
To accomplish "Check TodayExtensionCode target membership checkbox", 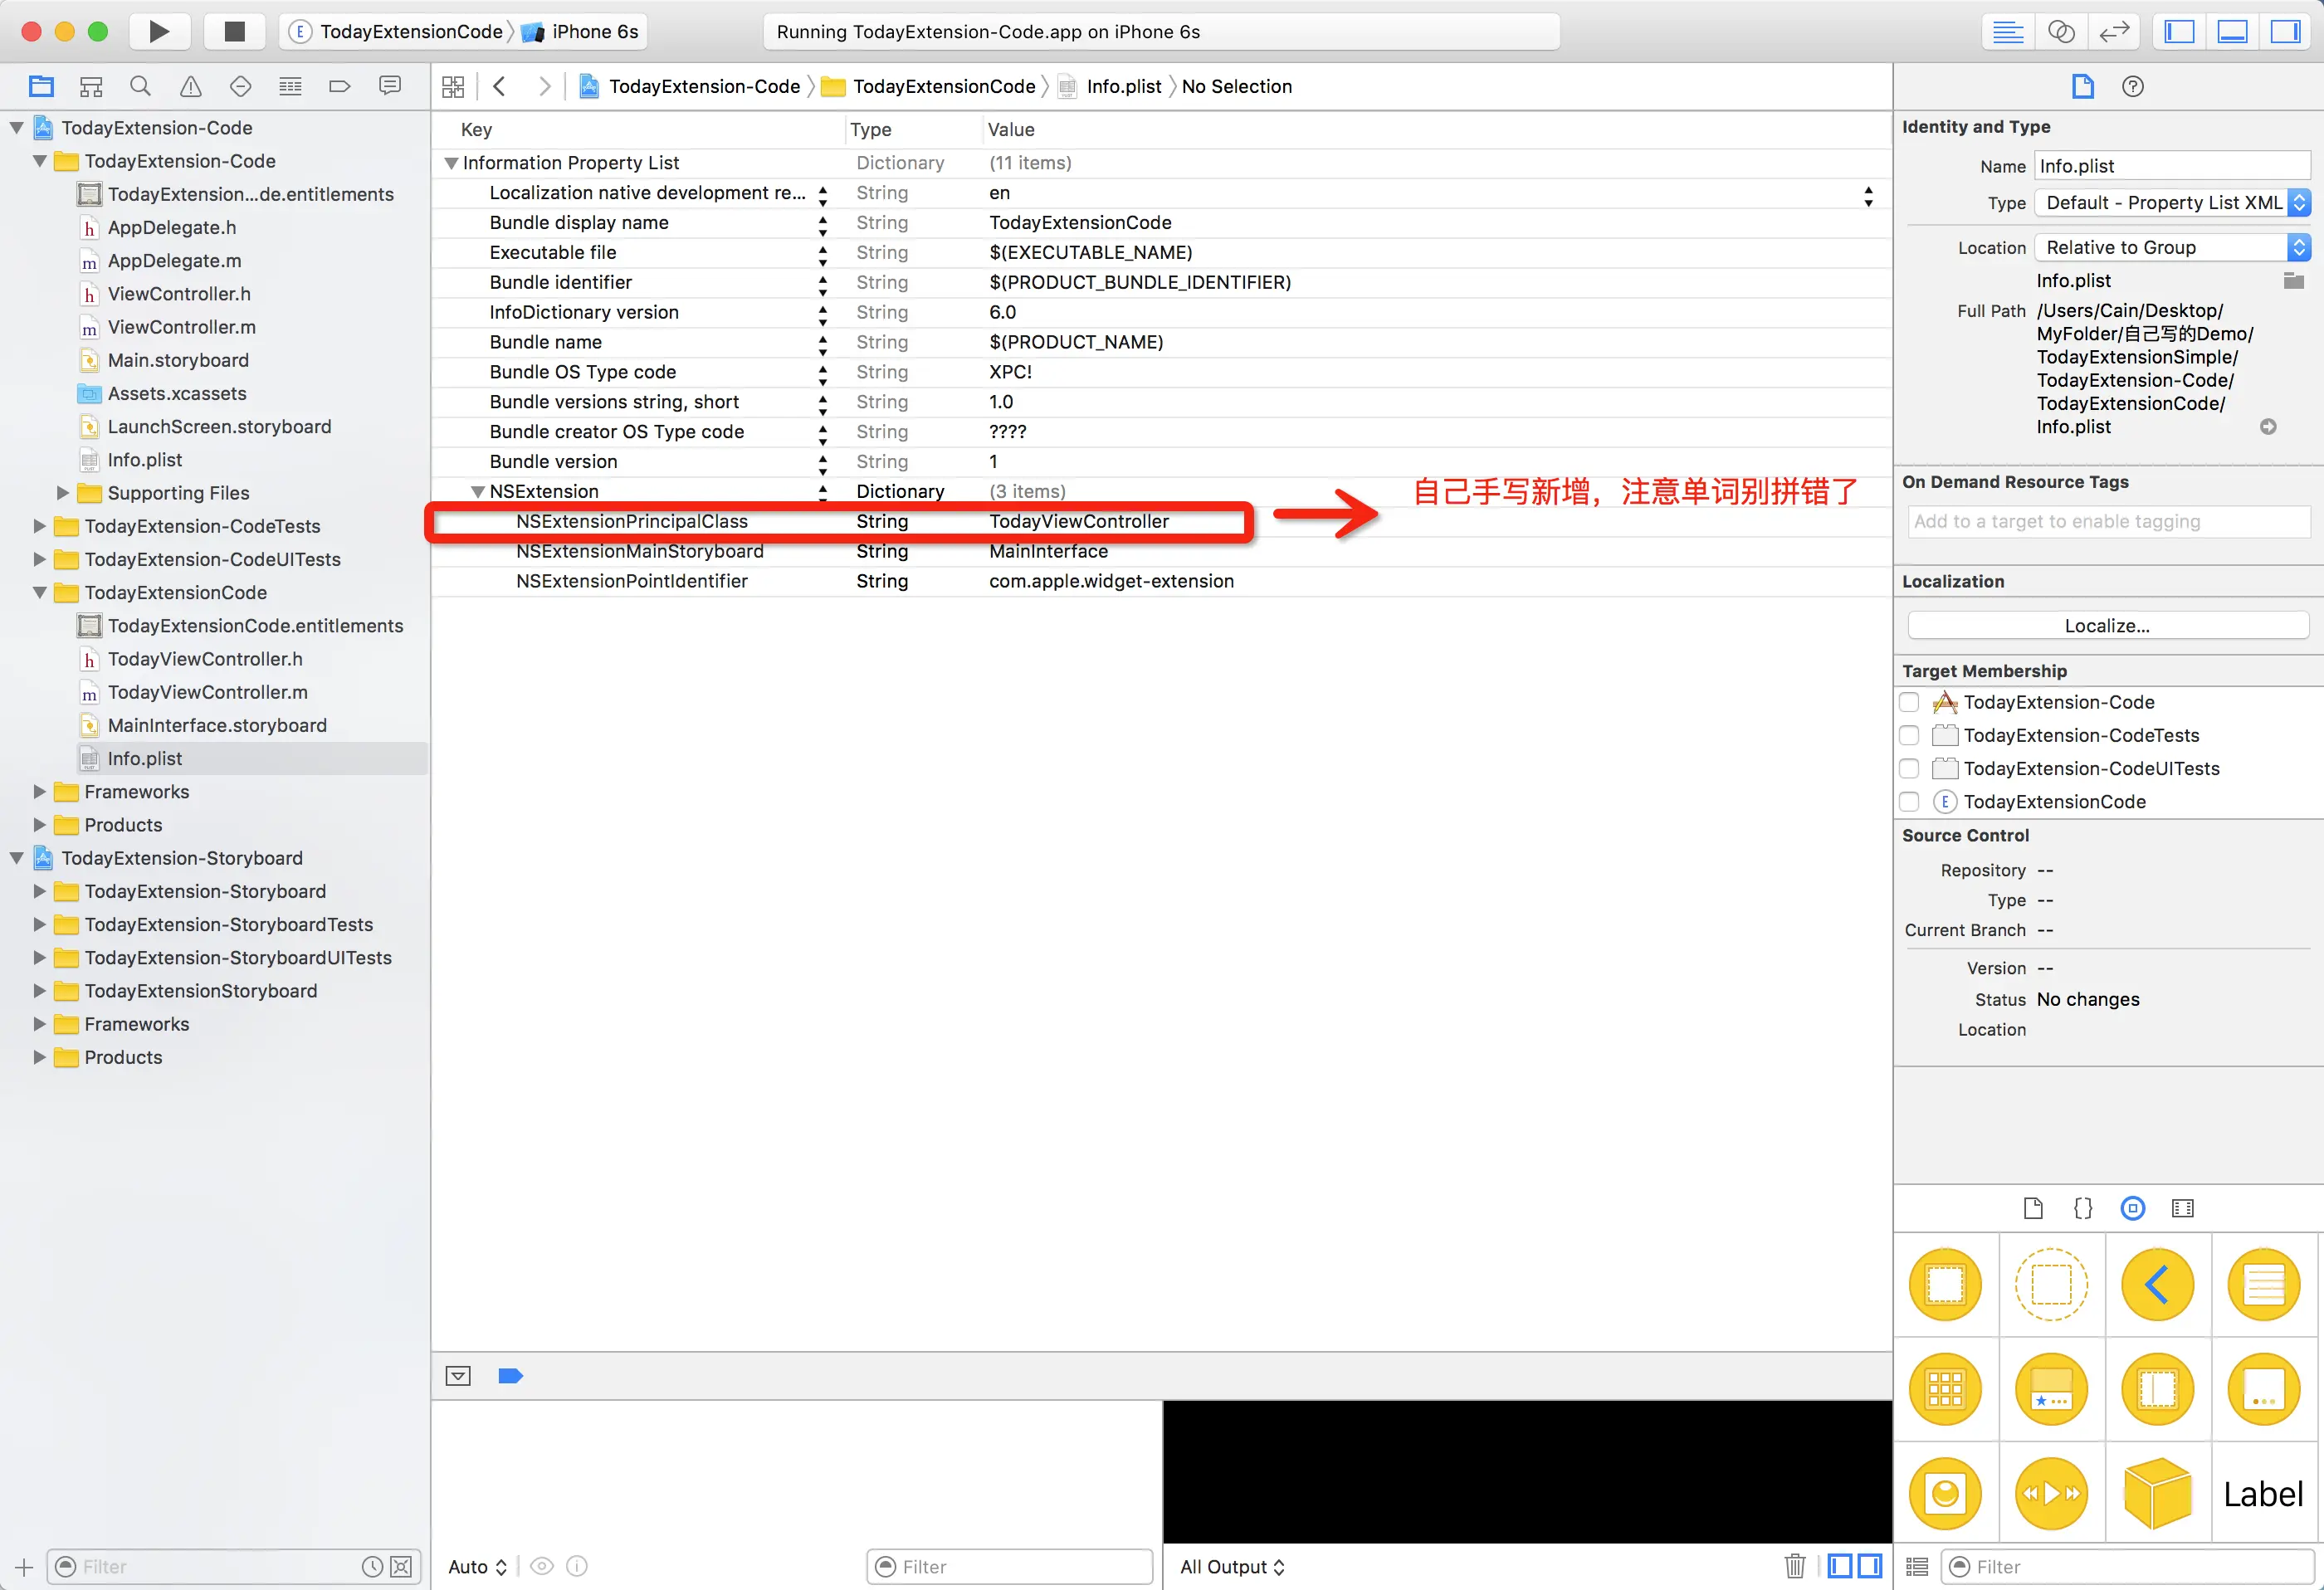I will pos(1909,802).
